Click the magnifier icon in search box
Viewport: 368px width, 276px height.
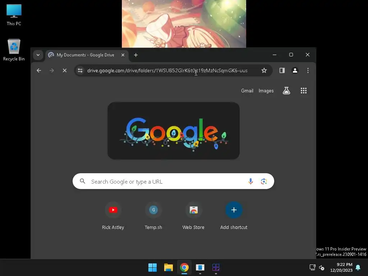(82, 181)
